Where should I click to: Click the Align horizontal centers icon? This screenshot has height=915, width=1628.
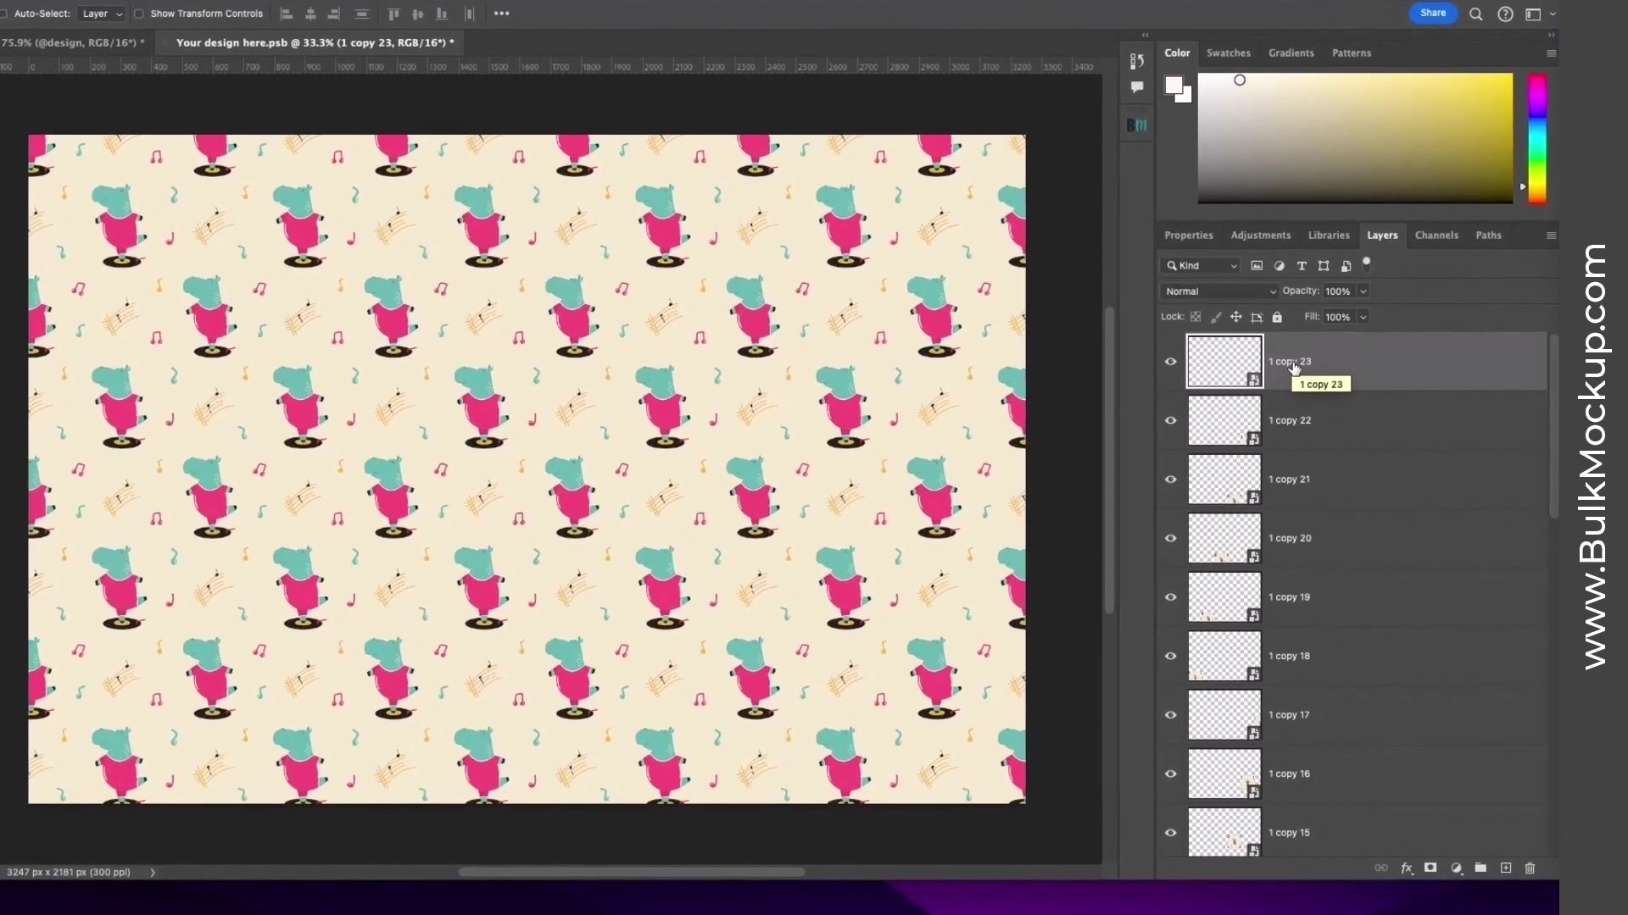310,14
